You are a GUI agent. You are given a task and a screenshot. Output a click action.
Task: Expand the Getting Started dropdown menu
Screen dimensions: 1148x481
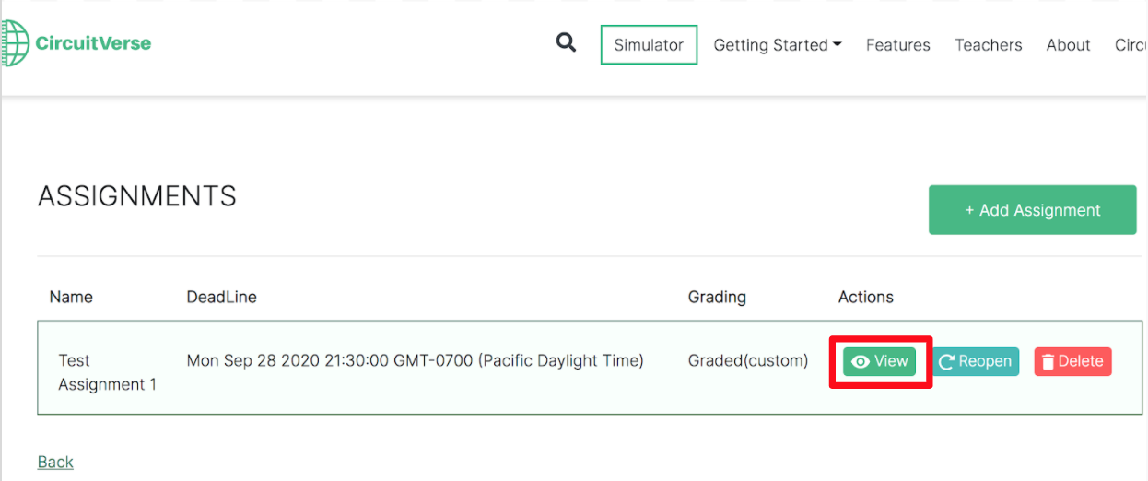pyautogui.click(x=778, y=45)
